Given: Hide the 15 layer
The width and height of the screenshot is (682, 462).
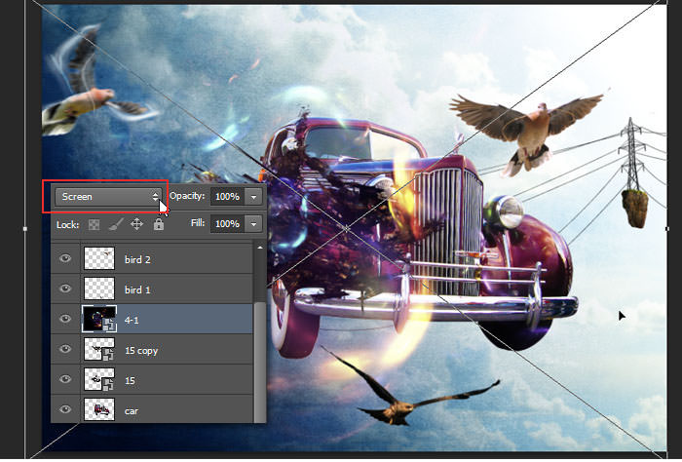Looking at the screenshot, I should (65, 379).
